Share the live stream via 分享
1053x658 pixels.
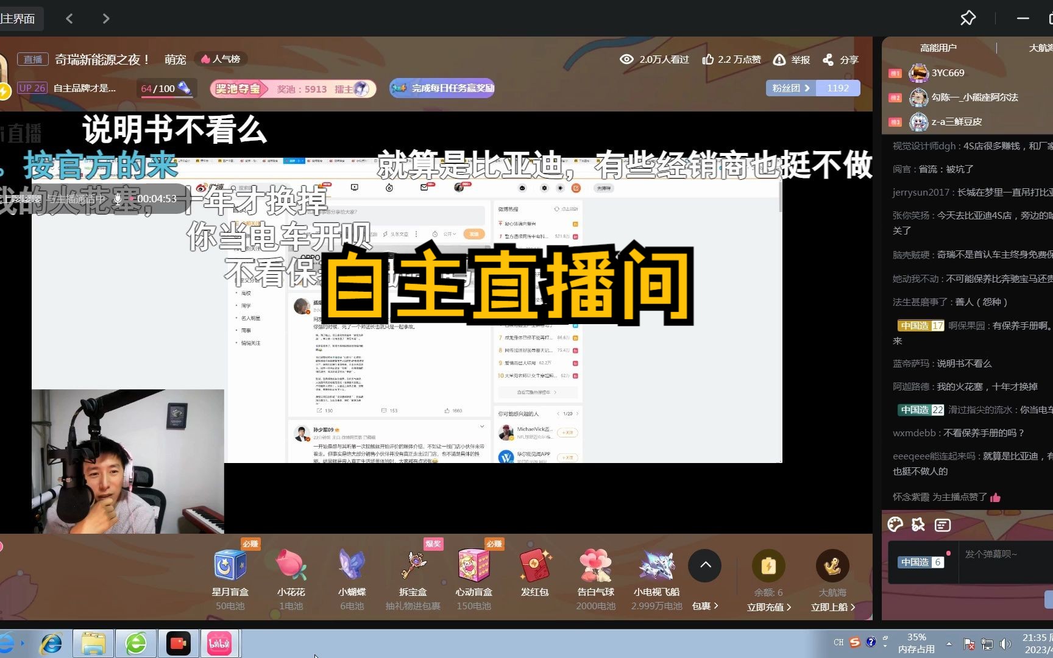[x=840, y=59]
